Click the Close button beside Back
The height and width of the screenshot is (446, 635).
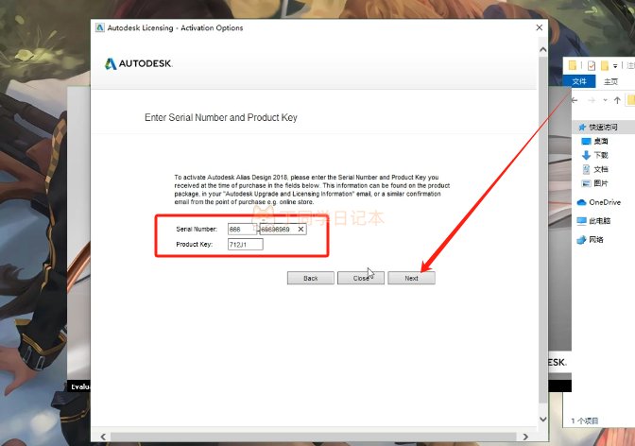361,279
